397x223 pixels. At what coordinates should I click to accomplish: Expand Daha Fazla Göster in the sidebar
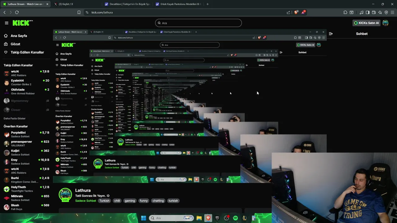(15, 118)
